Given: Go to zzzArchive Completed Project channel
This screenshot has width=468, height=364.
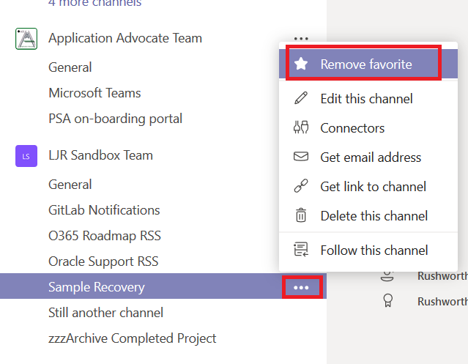Looking at the screenshot, I should click(132, 338).
